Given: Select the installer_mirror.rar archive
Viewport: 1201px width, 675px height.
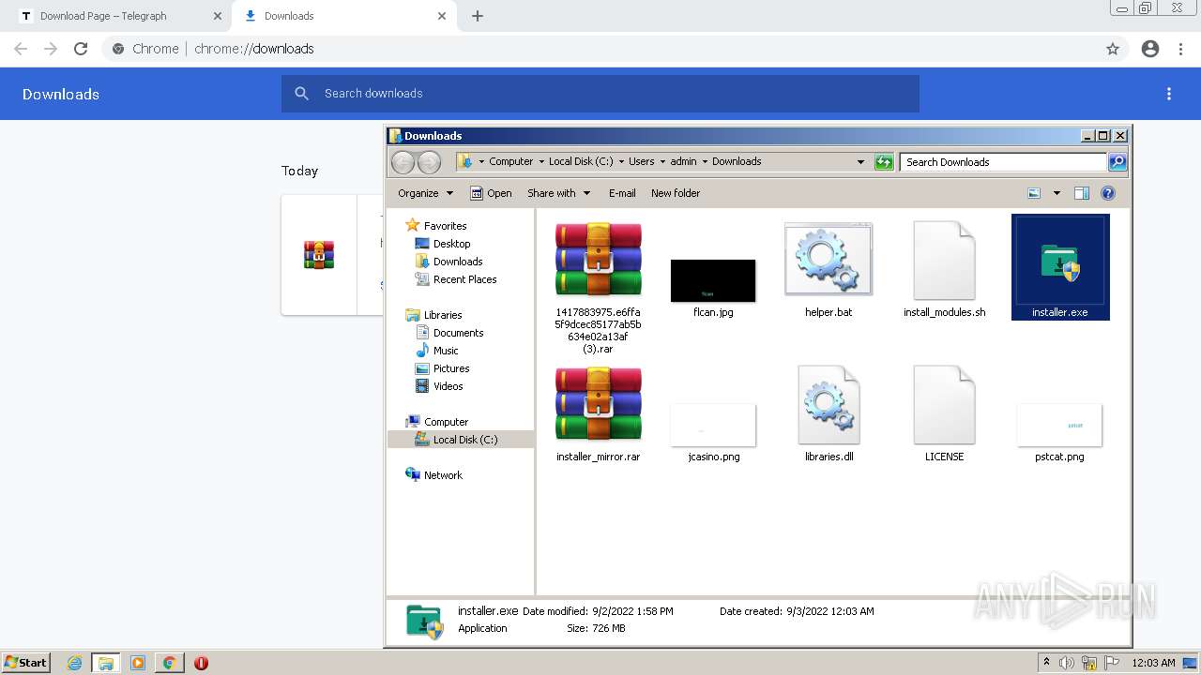Looking at the screenshot, I should point(598,413).
